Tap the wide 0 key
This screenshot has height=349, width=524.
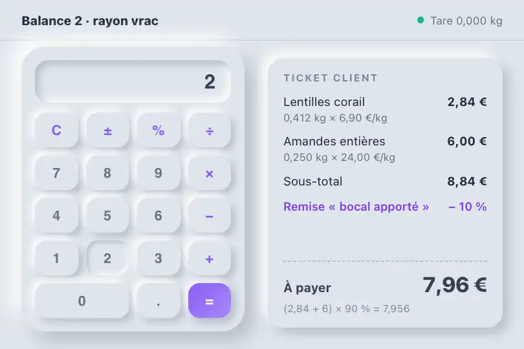[82, 301]
